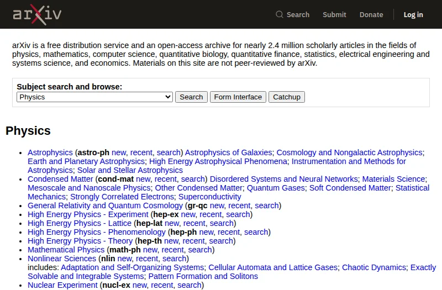Open math-ph search link
The width and height of the screenshot is (442, 290).
[x=200, y=250]
